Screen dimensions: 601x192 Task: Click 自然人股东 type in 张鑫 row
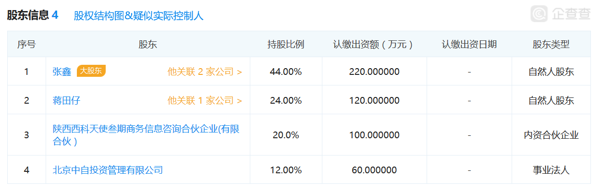tap(551, 72)
